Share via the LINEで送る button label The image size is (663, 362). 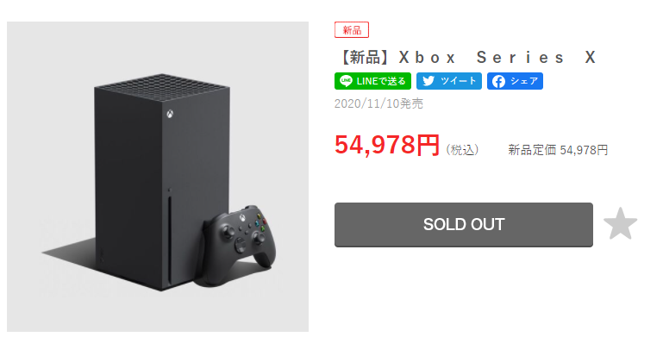pos(380,81)
